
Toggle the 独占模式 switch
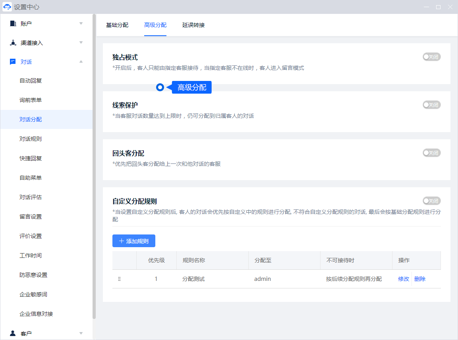pyautogui.click(x=431, y=57)
